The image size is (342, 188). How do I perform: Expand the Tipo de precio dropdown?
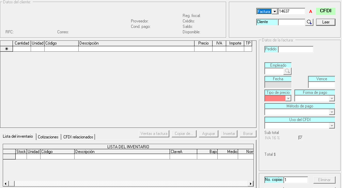click(288, 98)
